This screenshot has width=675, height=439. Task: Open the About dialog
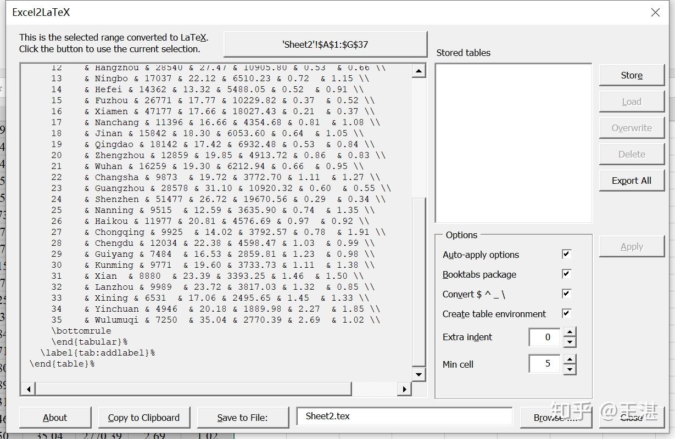[55, 418]
